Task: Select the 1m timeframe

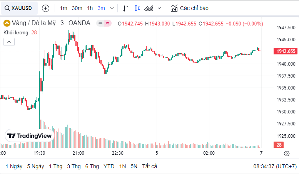Action: pyautogui.click(x=63, y=8)
